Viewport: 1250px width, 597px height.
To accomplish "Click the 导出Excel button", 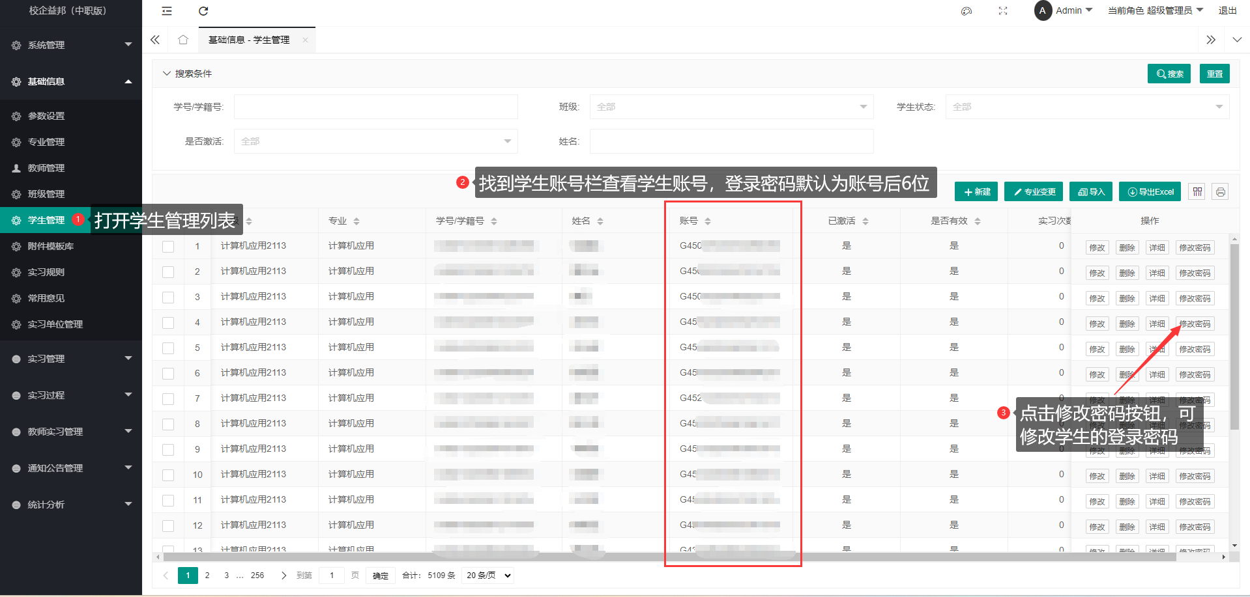I will click(x=1151, y=191).
